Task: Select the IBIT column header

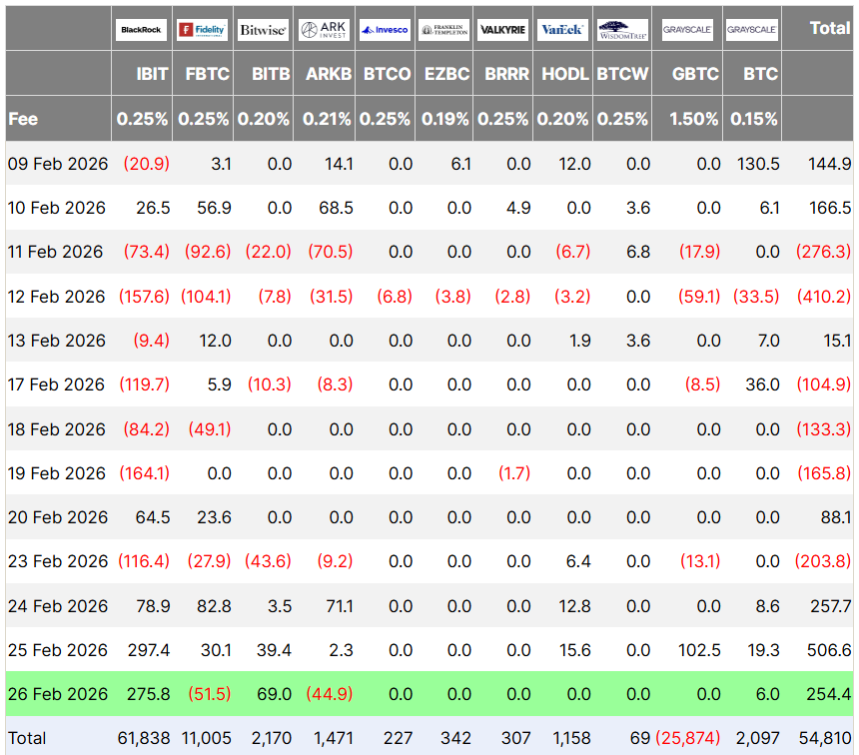Action: point(152,74)
